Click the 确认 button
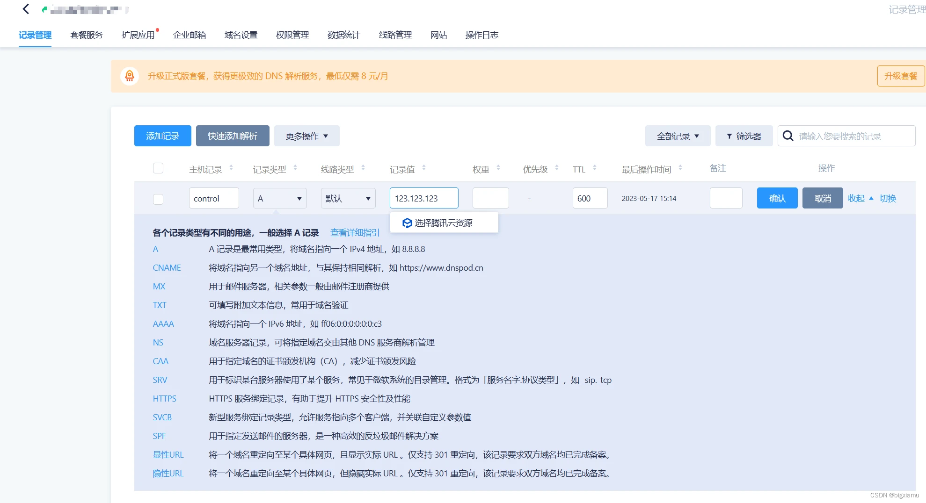The height and width of the screenshot is (503, 926). (x=777, y=198)
